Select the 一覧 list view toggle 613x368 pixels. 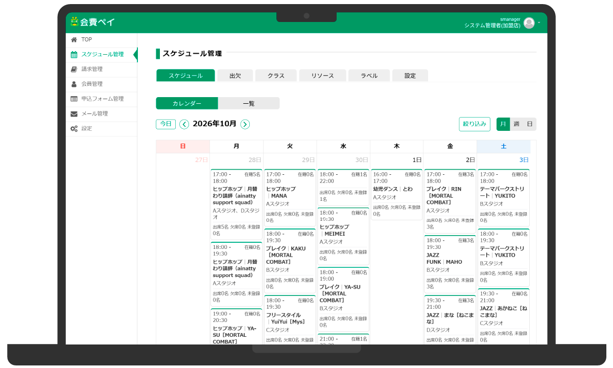pos(249,103)
